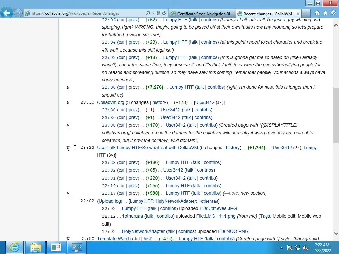
Task: Open the third taskbar app icon
Action: click(x=56, y=247)
